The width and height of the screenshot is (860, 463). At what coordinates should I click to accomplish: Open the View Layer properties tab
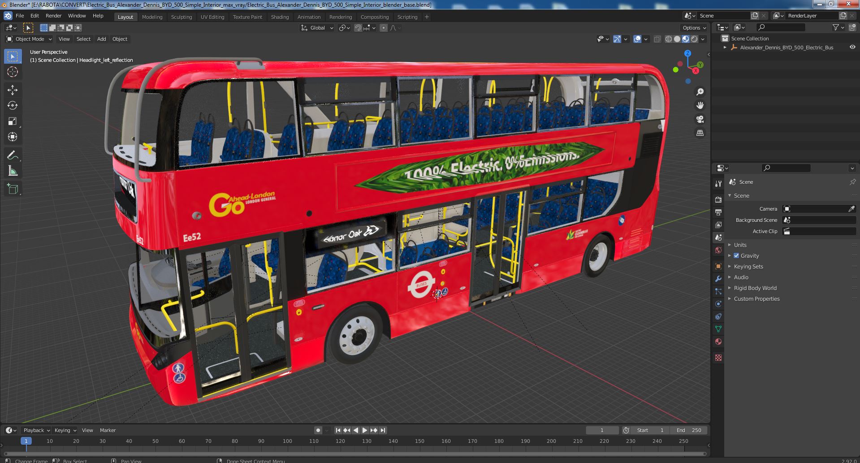[x=718, y=225]
